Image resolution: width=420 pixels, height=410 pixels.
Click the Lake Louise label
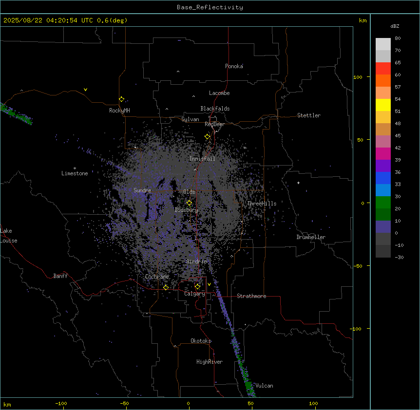(9, 236)
